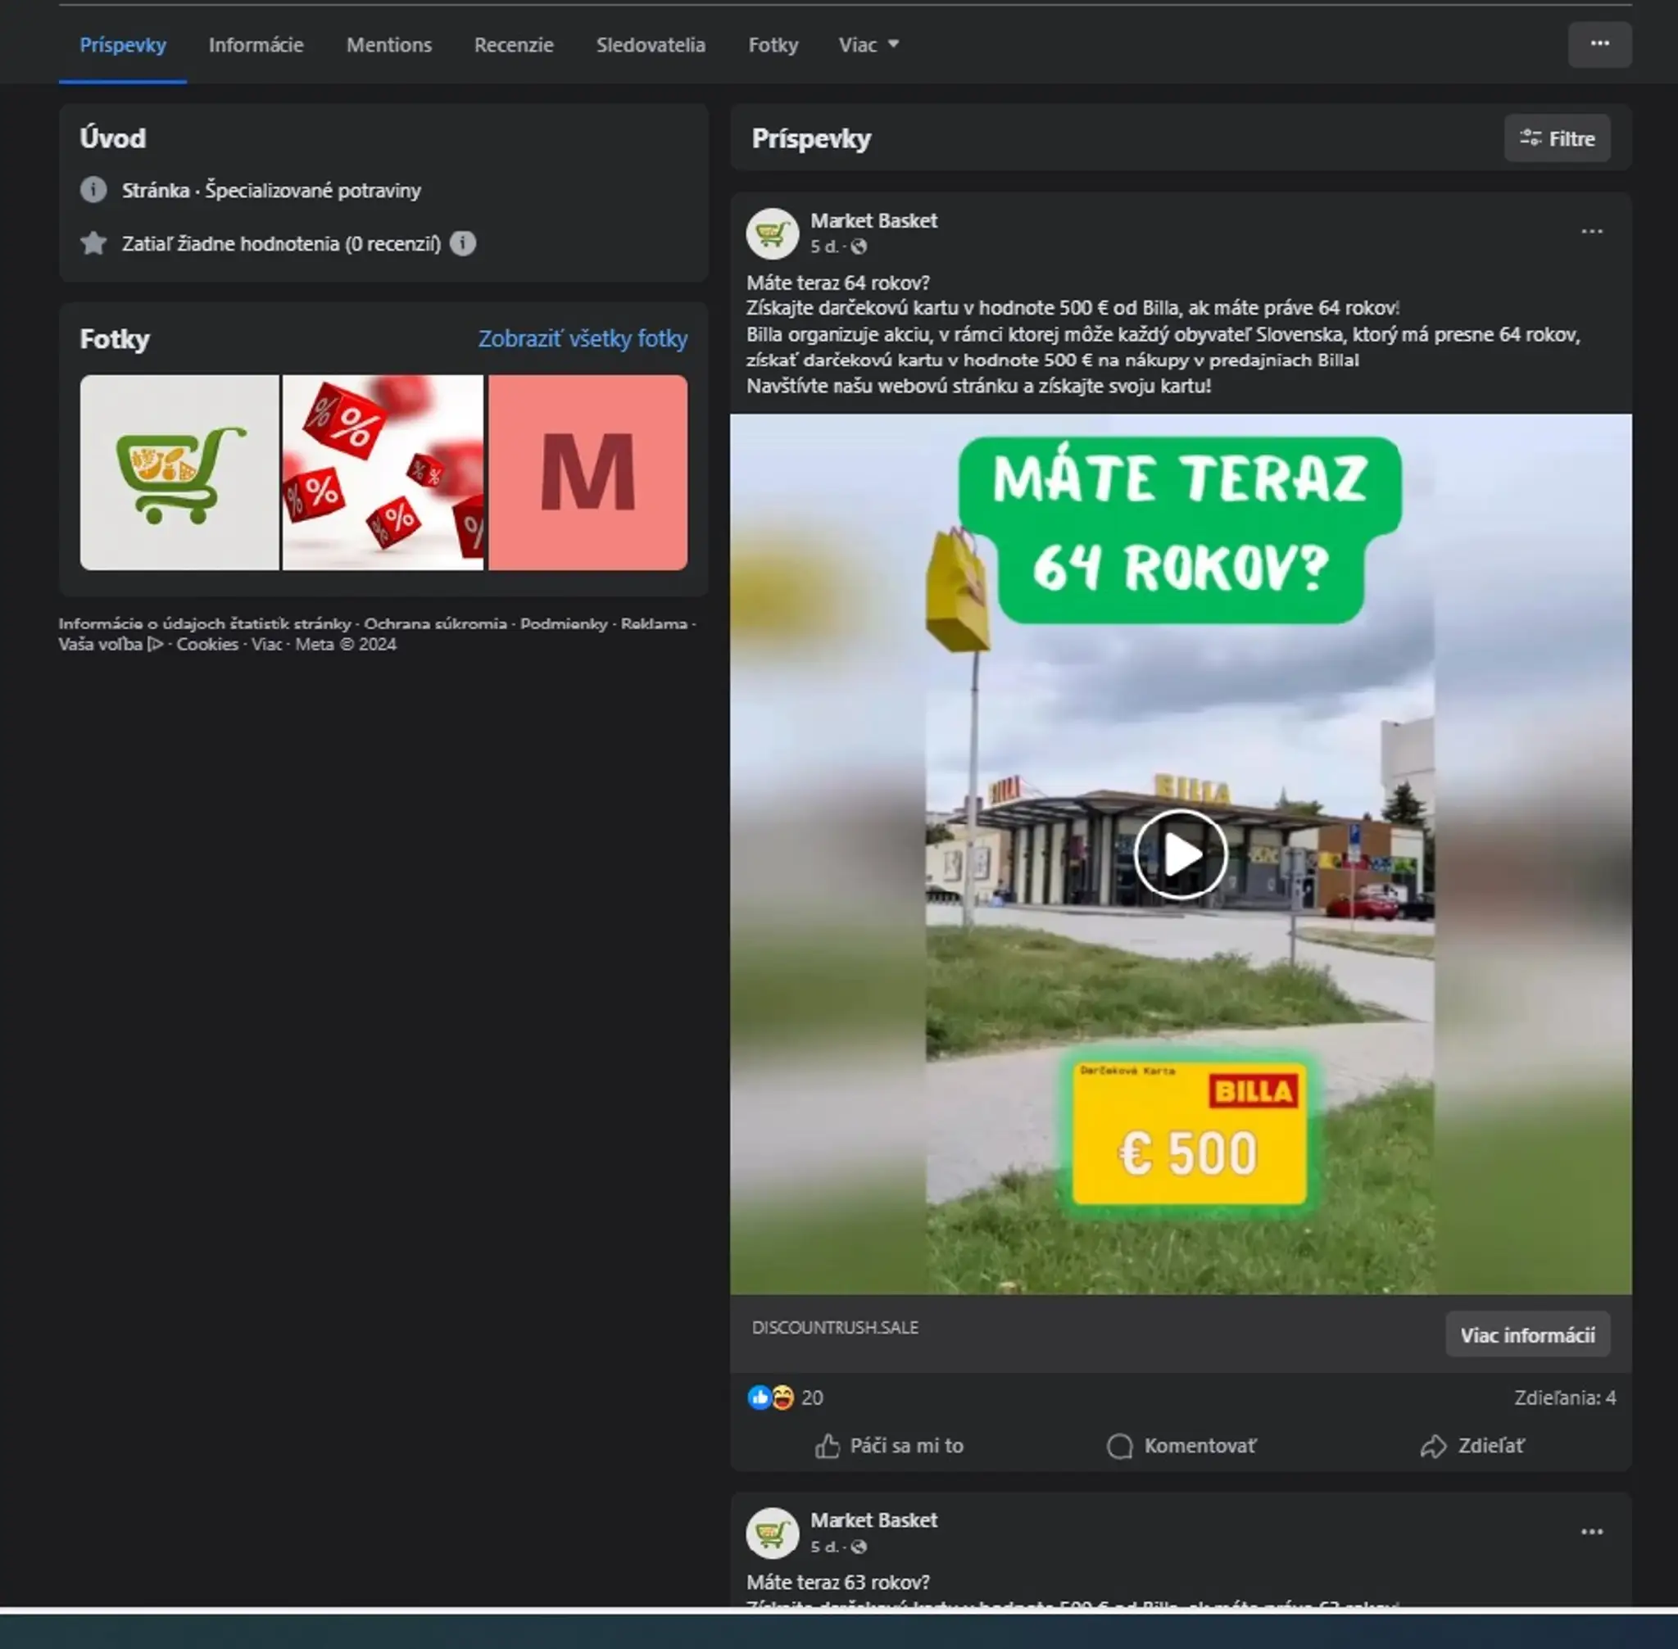
Task: Open Vaša voľba footer link
Action: 110,645
